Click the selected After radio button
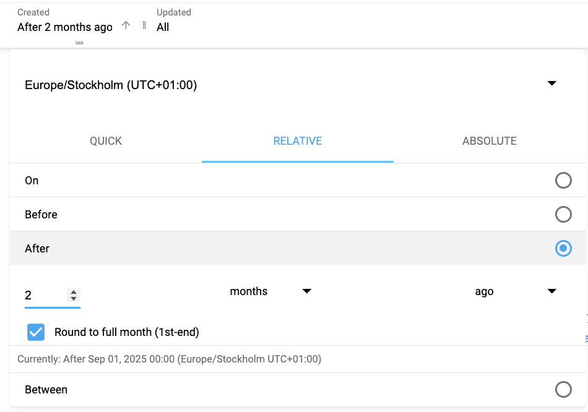Viewport: 588px width, 412px height. (x=563, y=248)
